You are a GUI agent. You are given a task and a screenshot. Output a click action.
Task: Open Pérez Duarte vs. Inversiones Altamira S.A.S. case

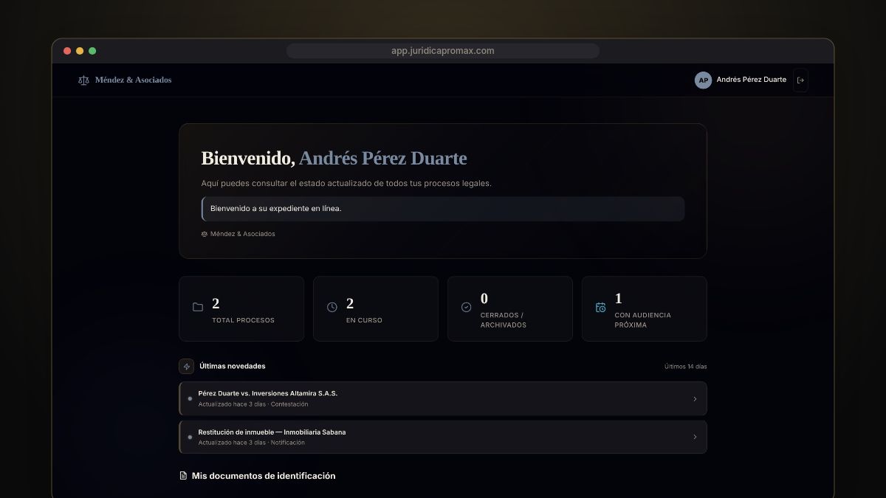pyautogui.click(x=443, y=398)
